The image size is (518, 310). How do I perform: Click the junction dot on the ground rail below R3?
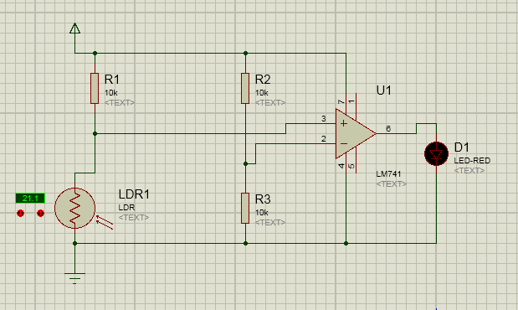[x=245, y=243]
